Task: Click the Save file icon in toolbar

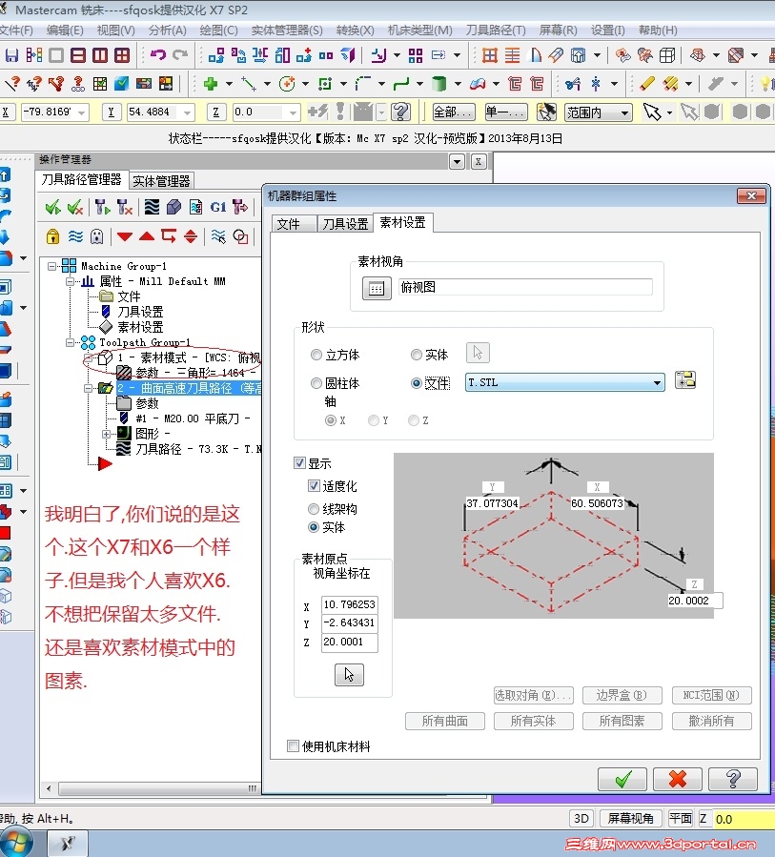Action: pyautogui.click(x=11, y=55)
